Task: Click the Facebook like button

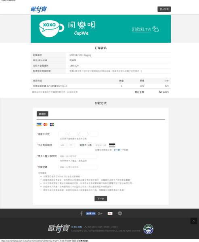Action: (x=91, y=213)
